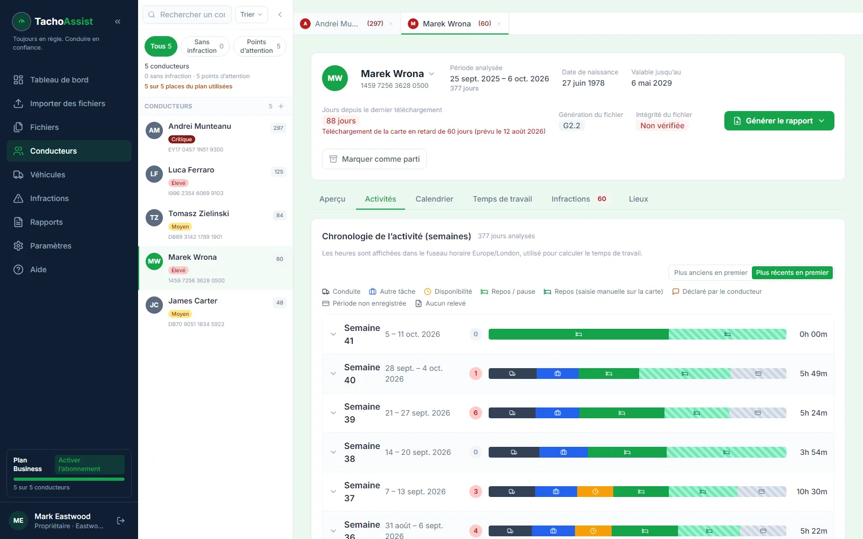Click Marquer comme parti button
Screen dimensions: 863x539
click(x=374, y=159)
